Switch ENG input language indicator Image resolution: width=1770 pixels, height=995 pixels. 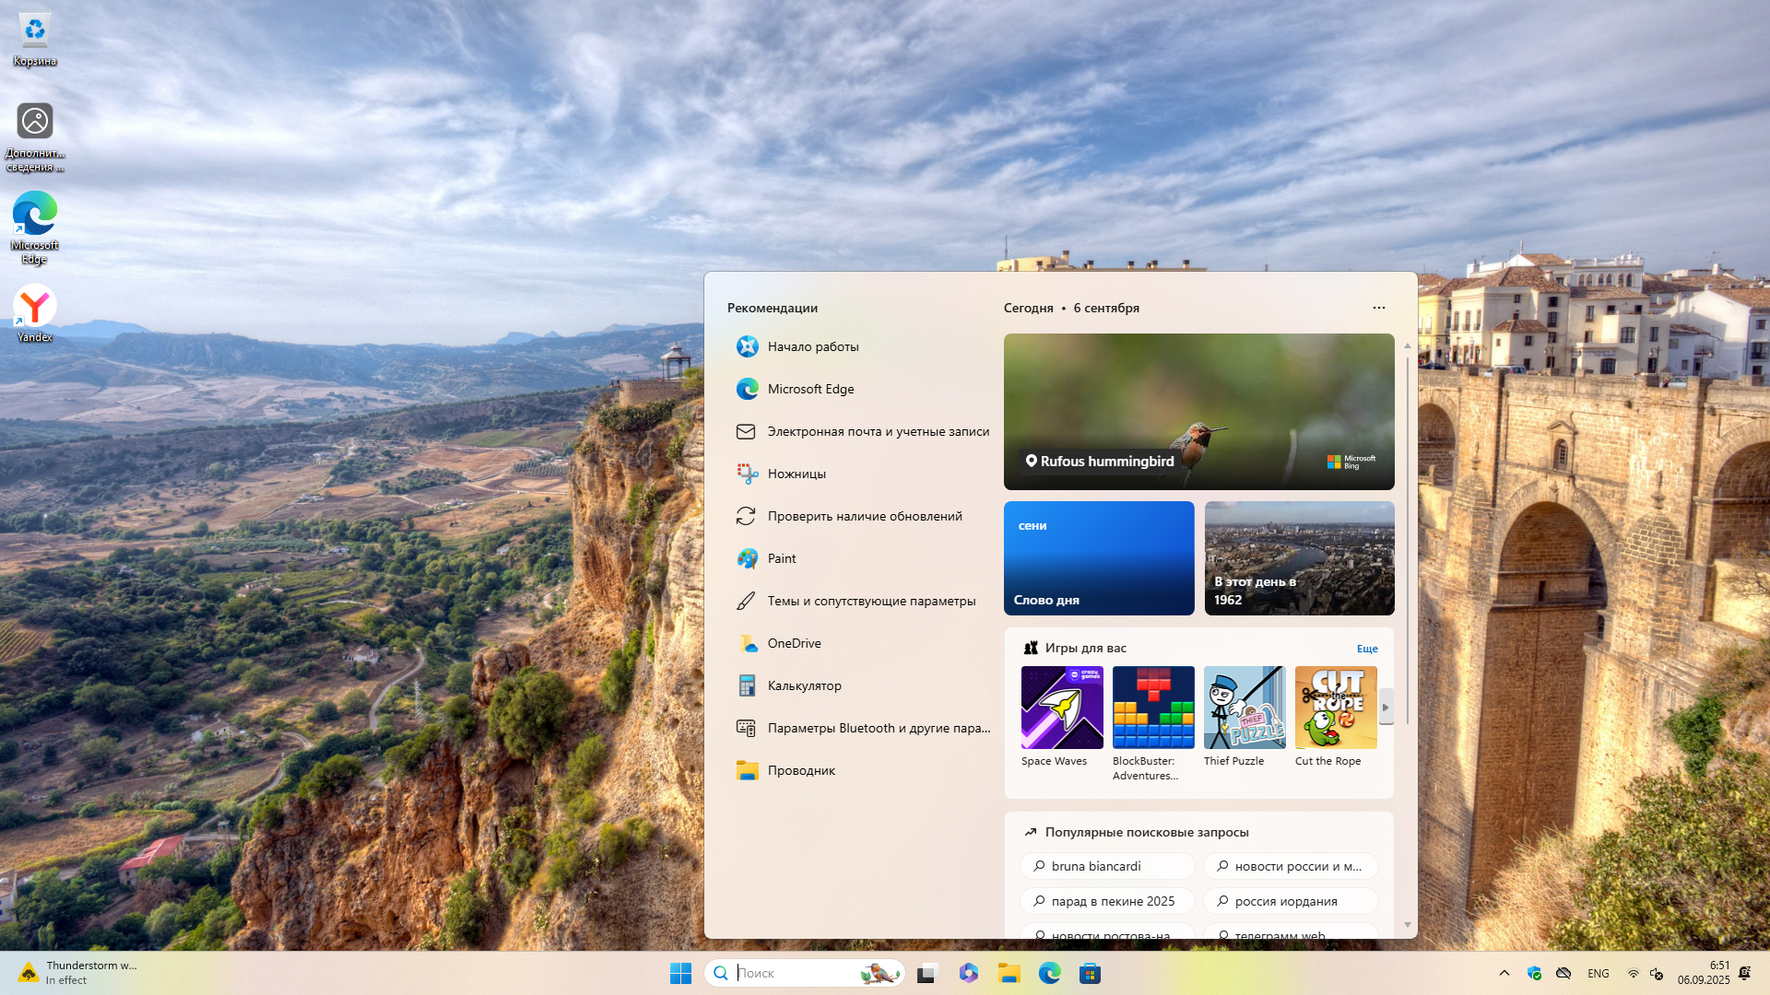tap(1598, 973)
